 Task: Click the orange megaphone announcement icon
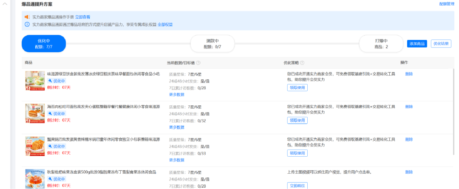(x=27, y=17)
